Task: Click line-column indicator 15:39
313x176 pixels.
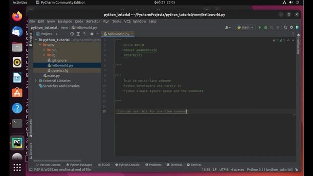Action: tap(206, 170)
